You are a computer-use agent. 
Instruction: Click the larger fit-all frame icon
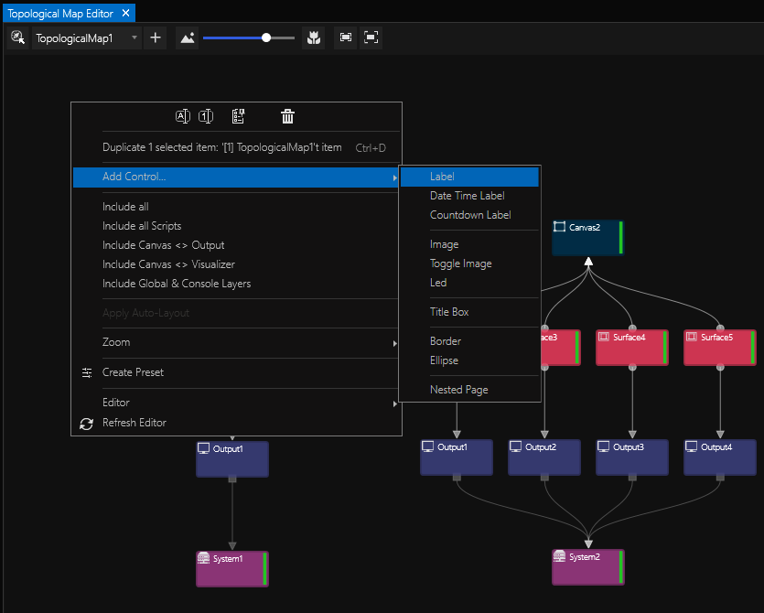point(371,38)
